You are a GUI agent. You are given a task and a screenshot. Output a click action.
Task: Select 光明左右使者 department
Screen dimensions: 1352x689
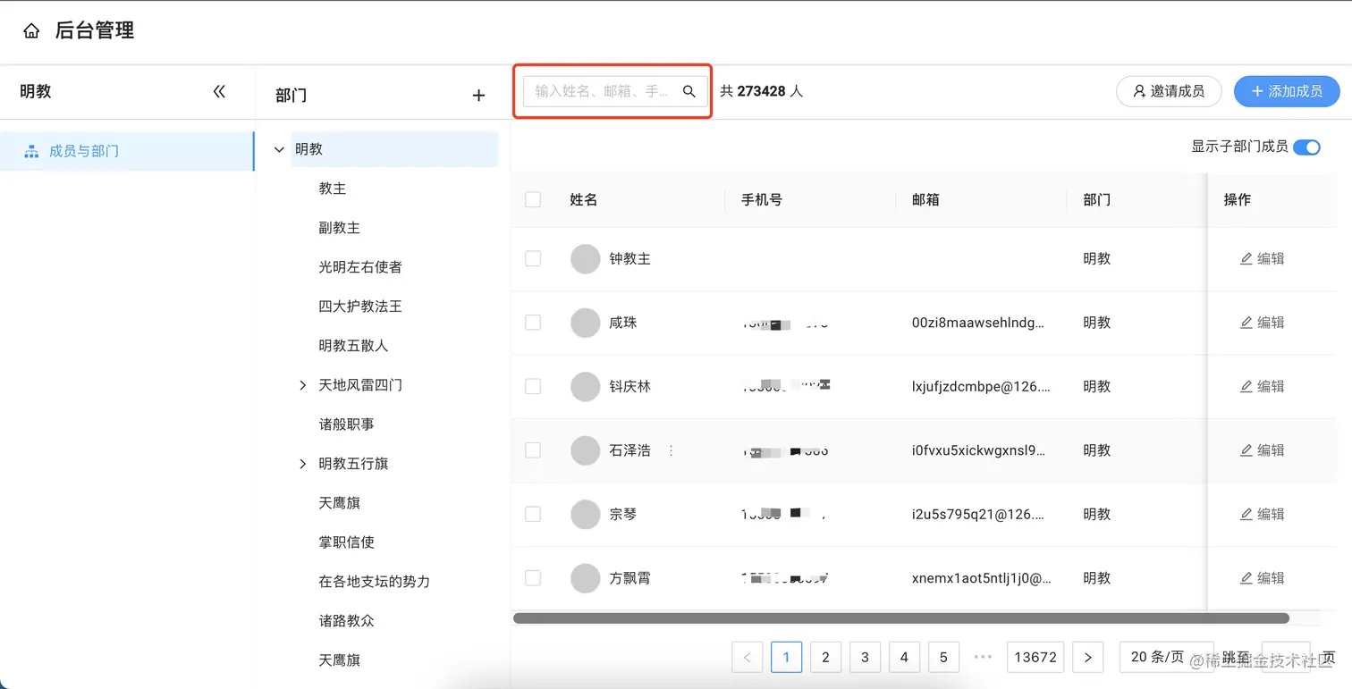coord(360,267)
